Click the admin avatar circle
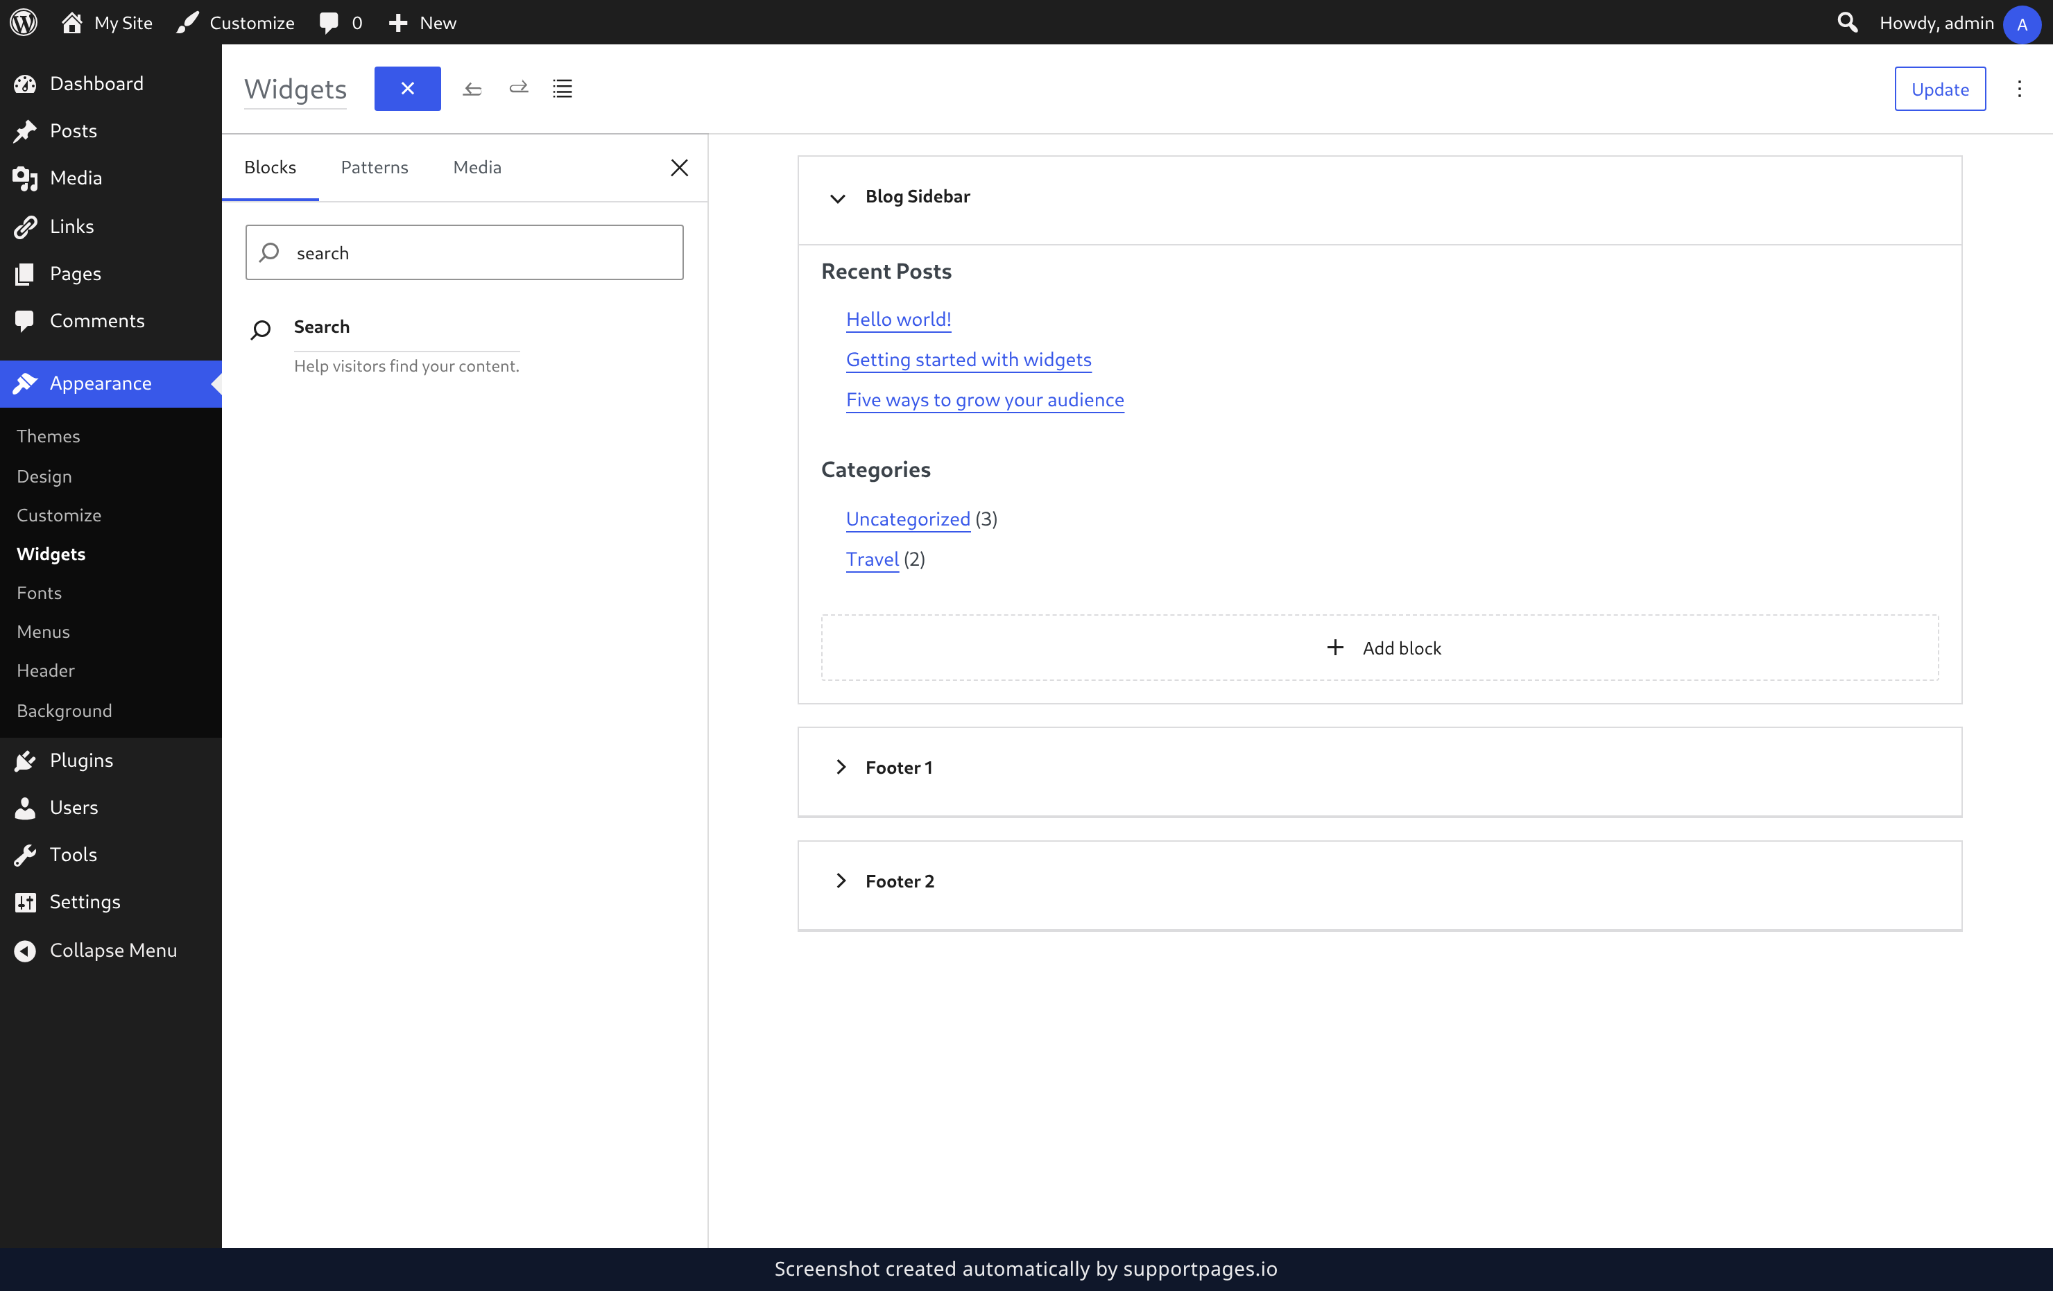The width and height of the screenshot is (2053, 1291). click(x=2022, y=24)
